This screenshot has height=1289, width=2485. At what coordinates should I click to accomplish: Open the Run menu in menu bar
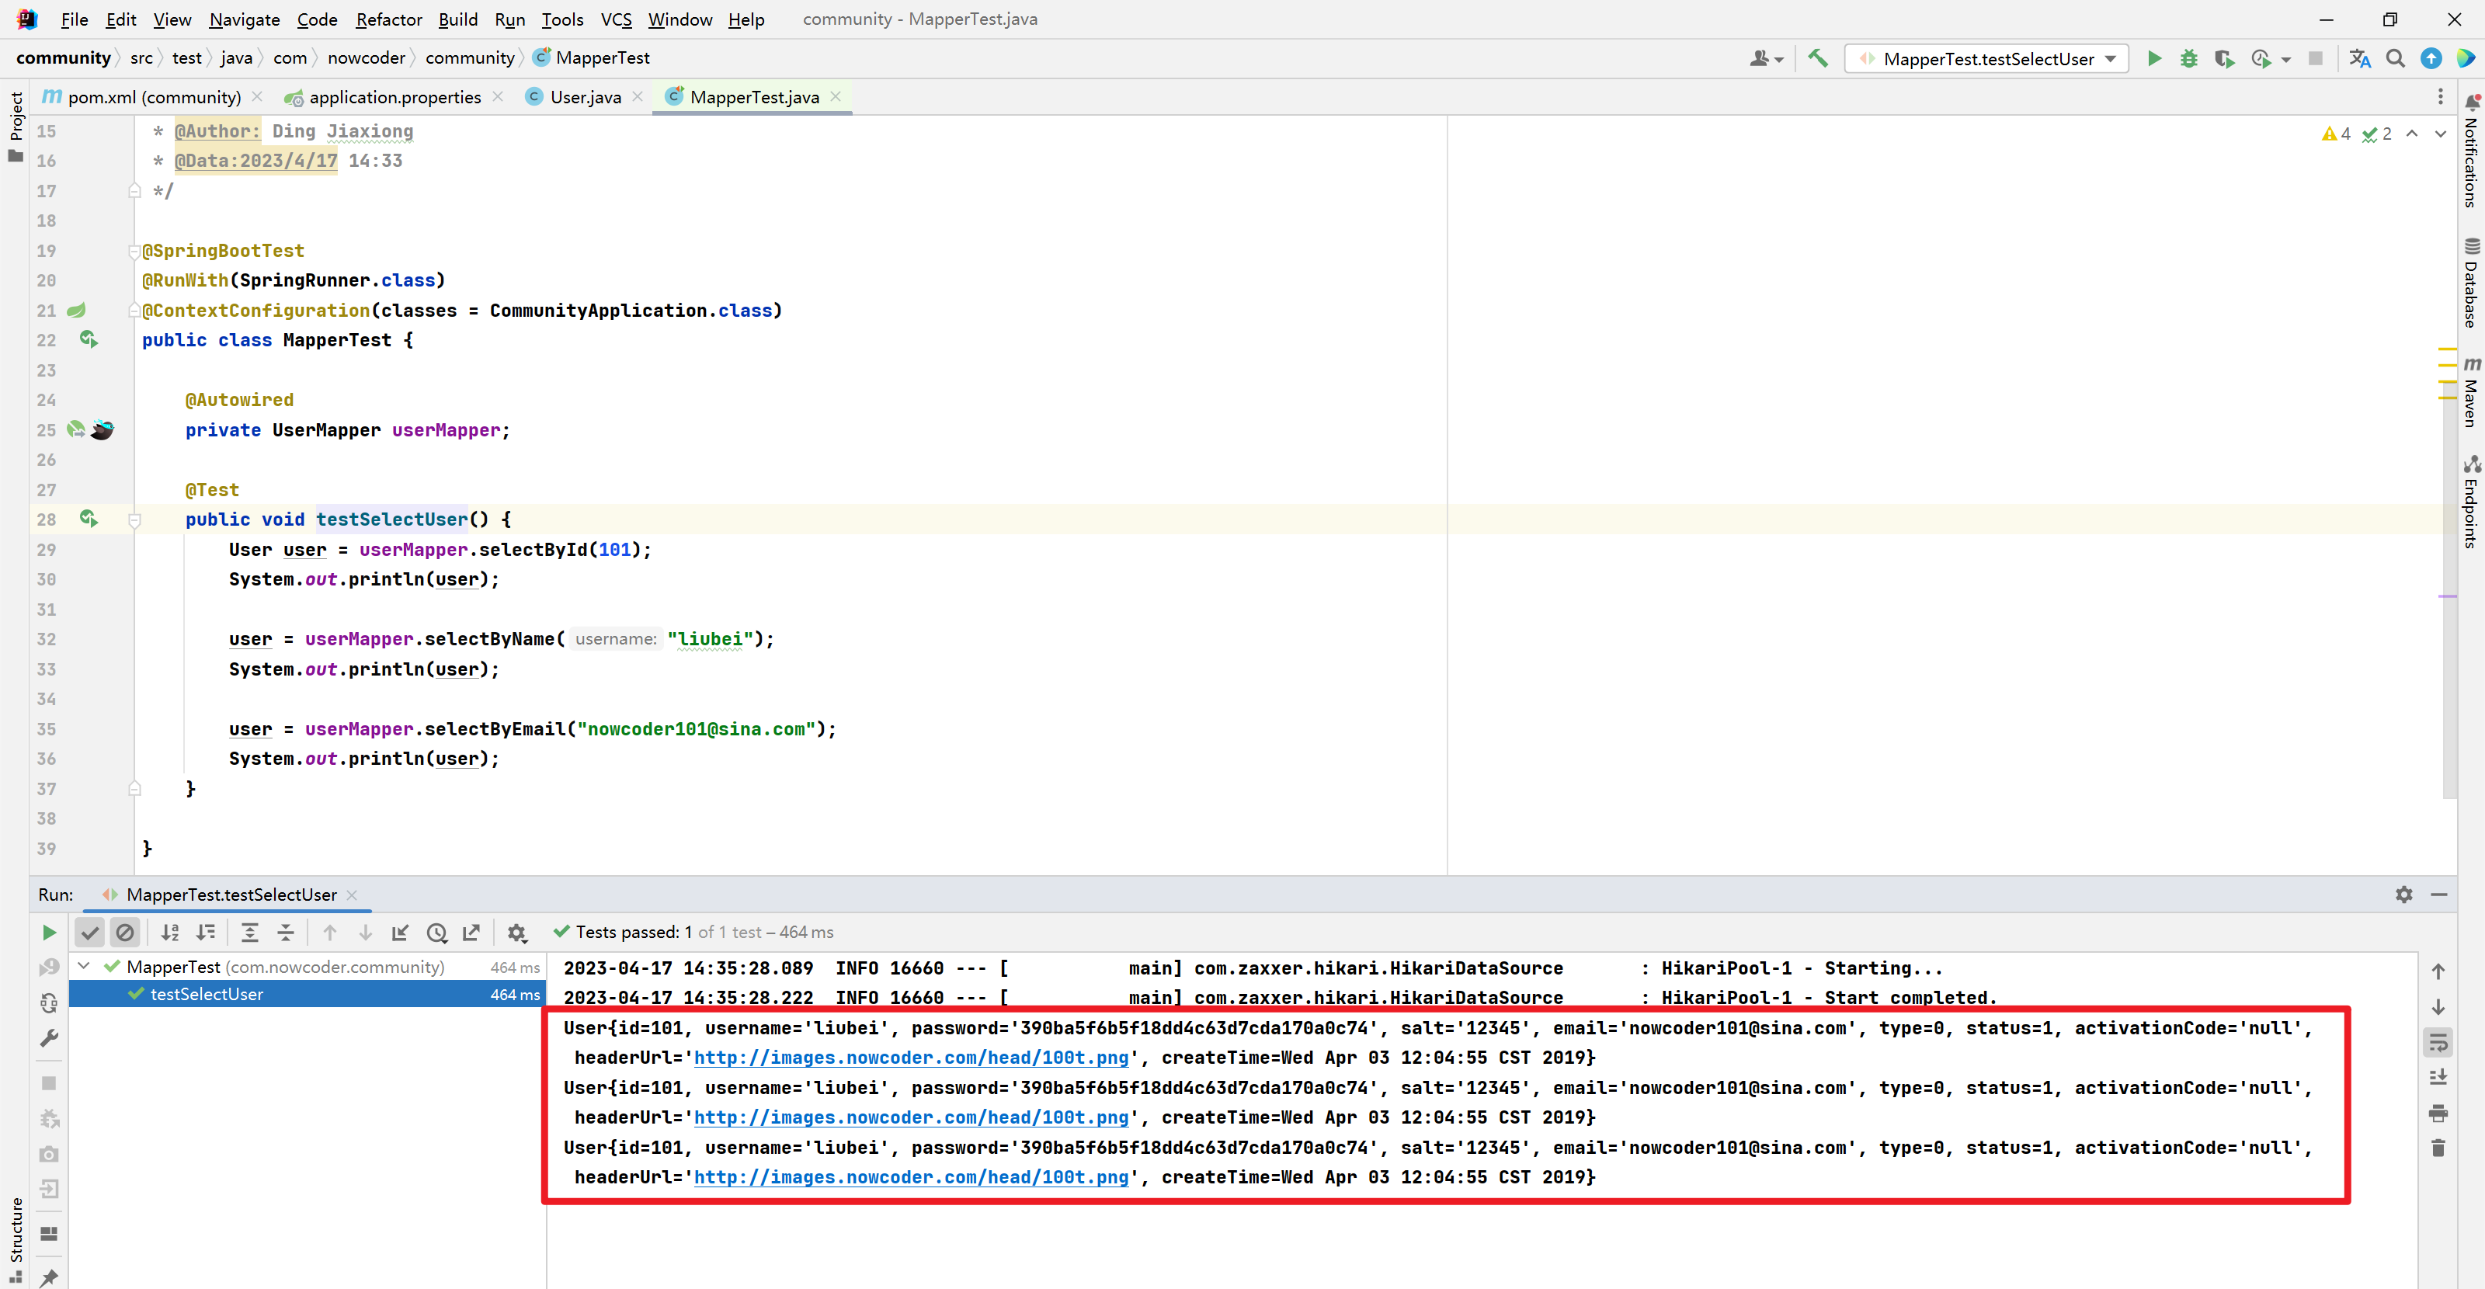511,18
